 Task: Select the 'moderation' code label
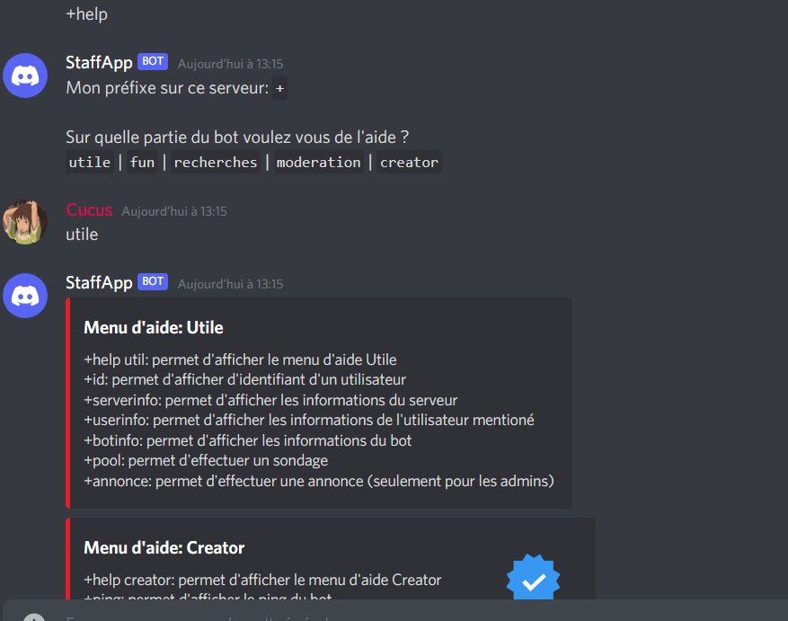click(x=319, y=163)
